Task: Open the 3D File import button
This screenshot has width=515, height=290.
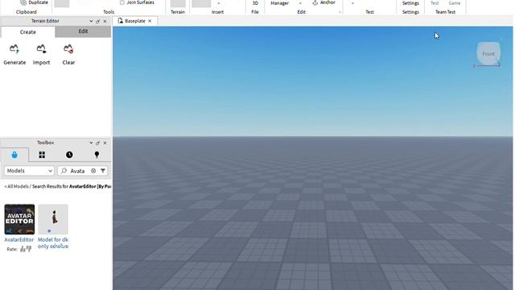Action: click(x=255, y=3)
